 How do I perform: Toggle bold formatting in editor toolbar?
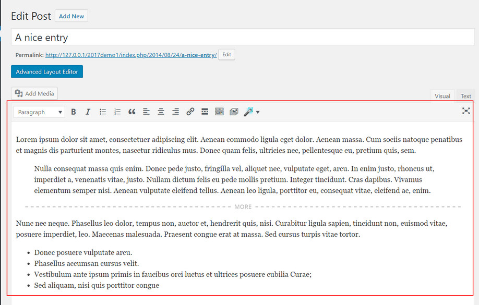[x=74, y=112]
